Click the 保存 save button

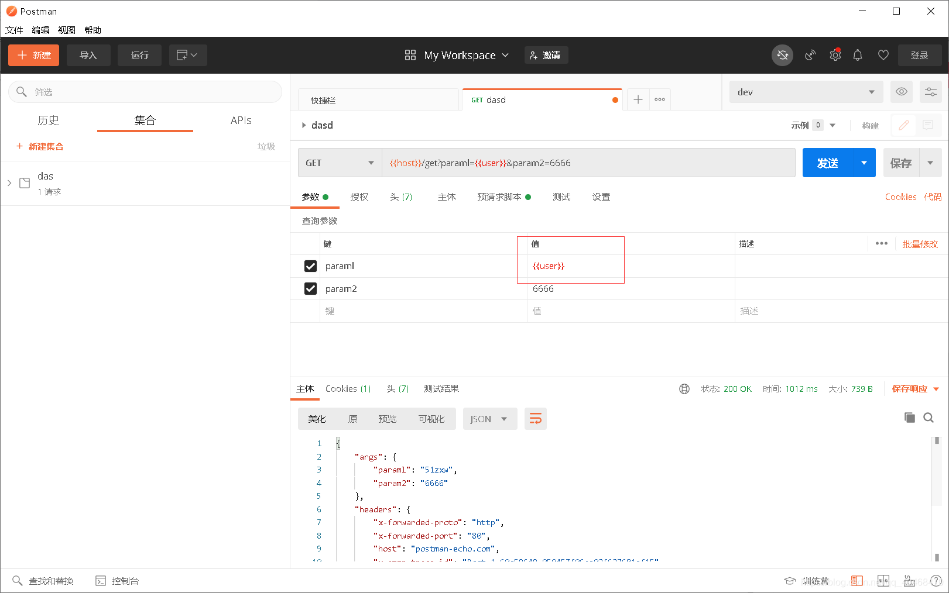tap(901, 163)
